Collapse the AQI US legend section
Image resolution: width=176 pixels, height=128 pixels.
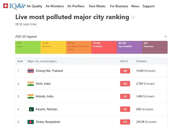(165, 37)
